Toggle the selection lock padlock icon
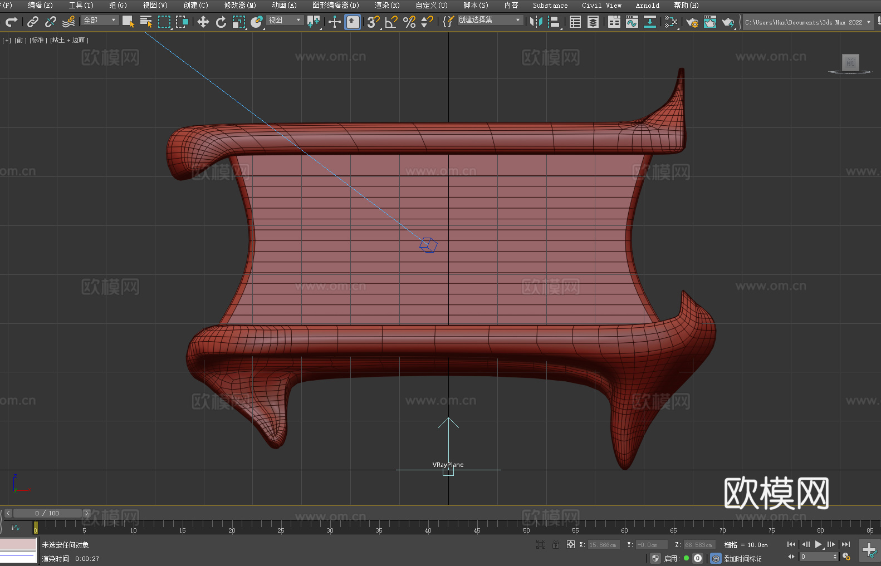This screenshot has height=566, width=881. click(x=556, y=544)
